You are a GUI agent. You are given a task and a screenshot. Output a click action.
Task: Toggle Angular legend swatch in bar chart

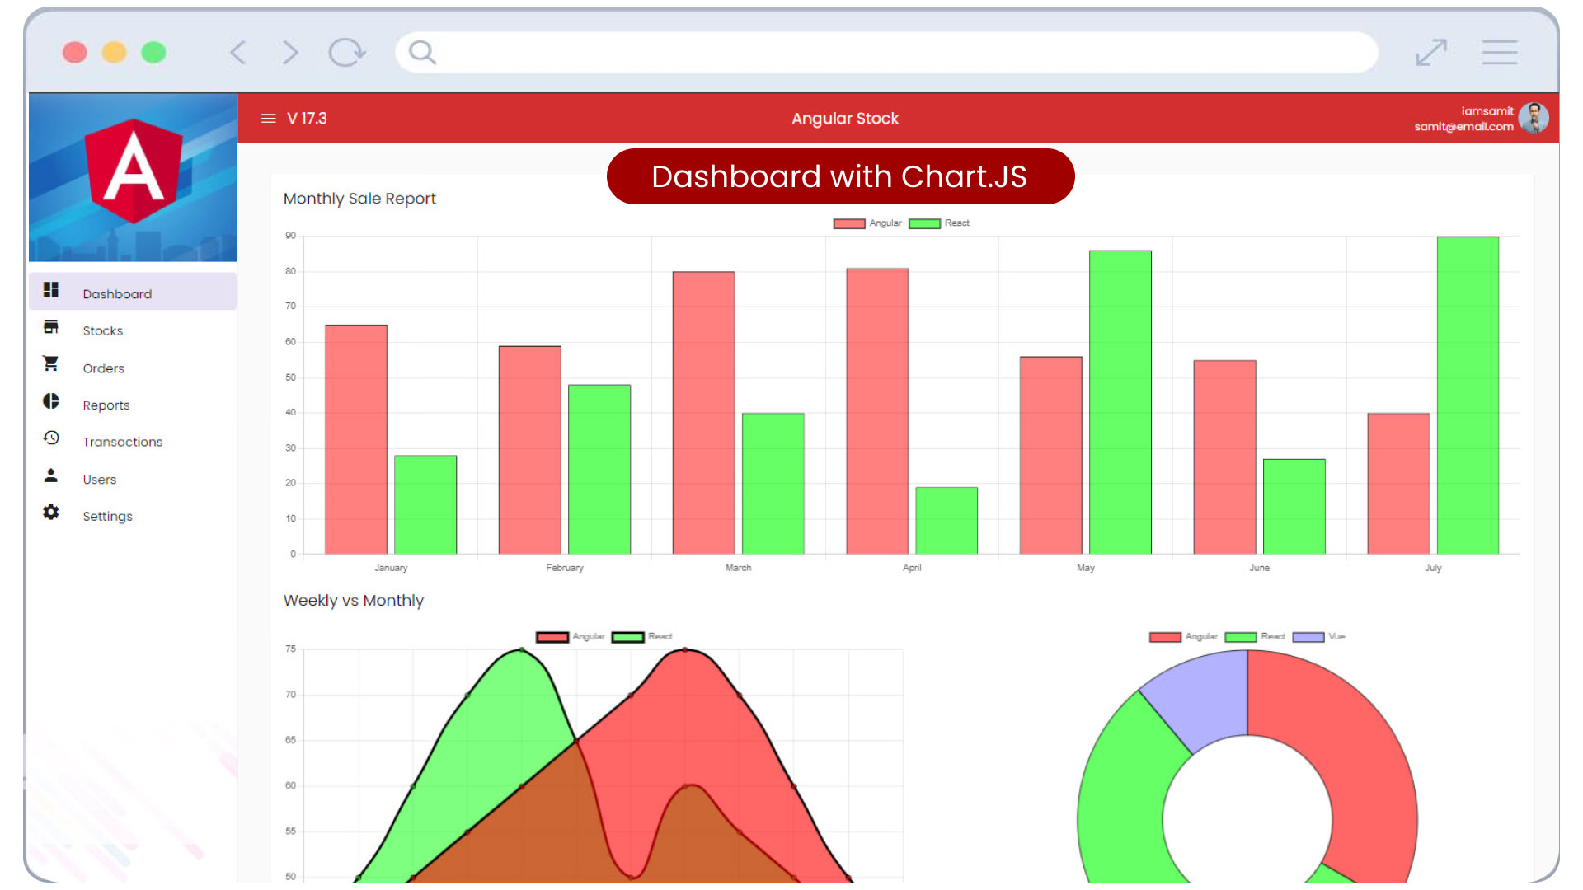tap(849, 223)
